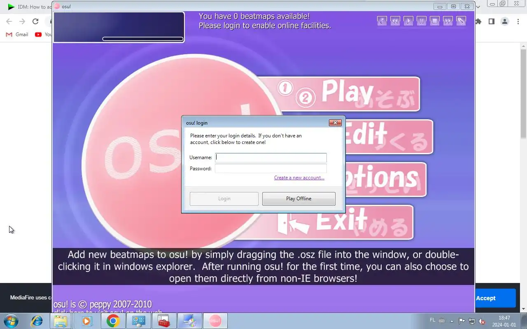The width and height of the screenshot is (527, 329).
Task: Open the Gmail bookmark in Chrome
Action: pos(17,35)
